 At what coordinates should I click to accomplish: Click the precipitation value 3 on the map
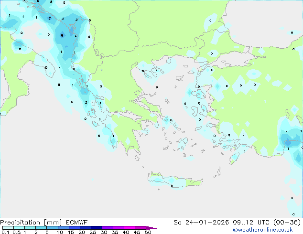pos(76,20)
